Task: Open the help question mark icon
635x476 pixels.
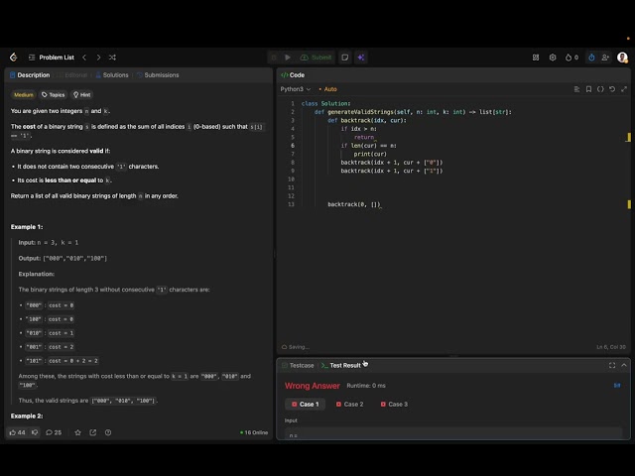Action: click(x=108, y=432)
